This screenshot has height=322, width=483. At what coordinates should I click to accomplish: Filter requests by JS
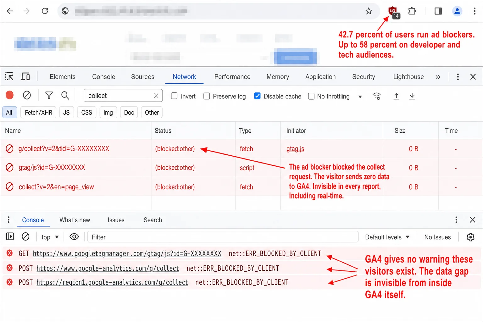[x=66, y=112]
